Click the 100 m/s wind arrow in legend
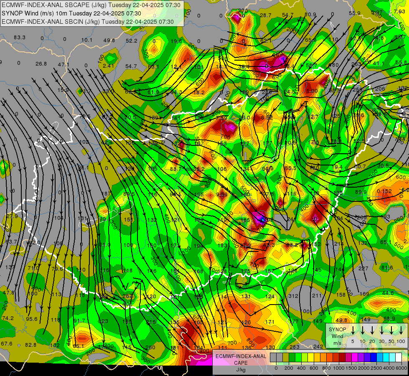Image resolution: width=409 pixels, height=376 pixels. coord(401,330)
